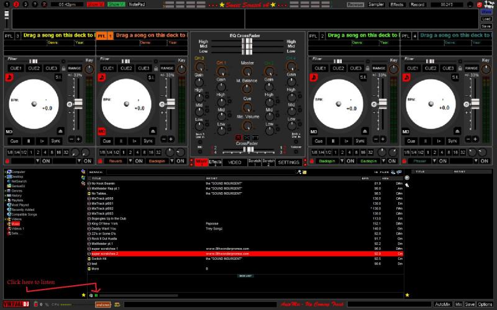Click the pitch slider handle on deck 2
Screen dimensions: 497x310
383,104
